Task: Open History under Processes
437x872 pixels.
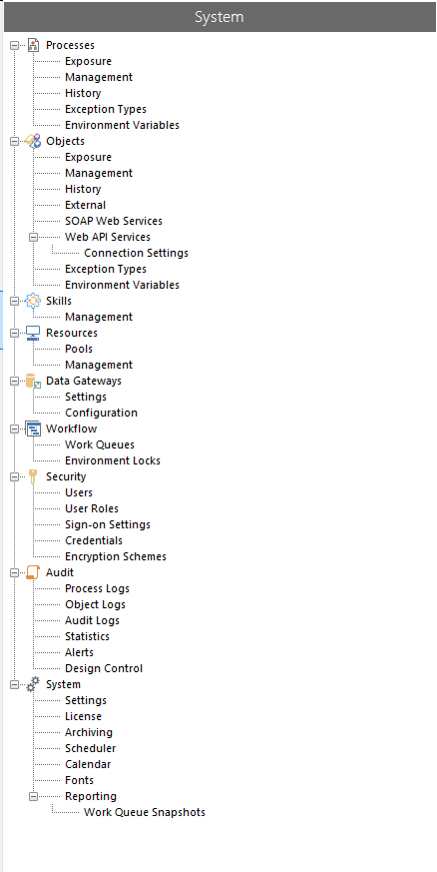Action: (83, 94)
